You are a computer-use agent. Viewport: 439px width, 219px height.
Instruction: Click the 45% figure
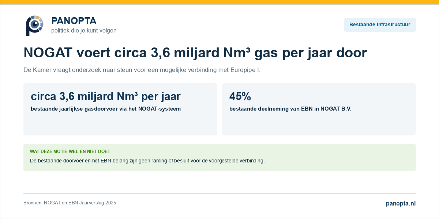coord(240,96)
